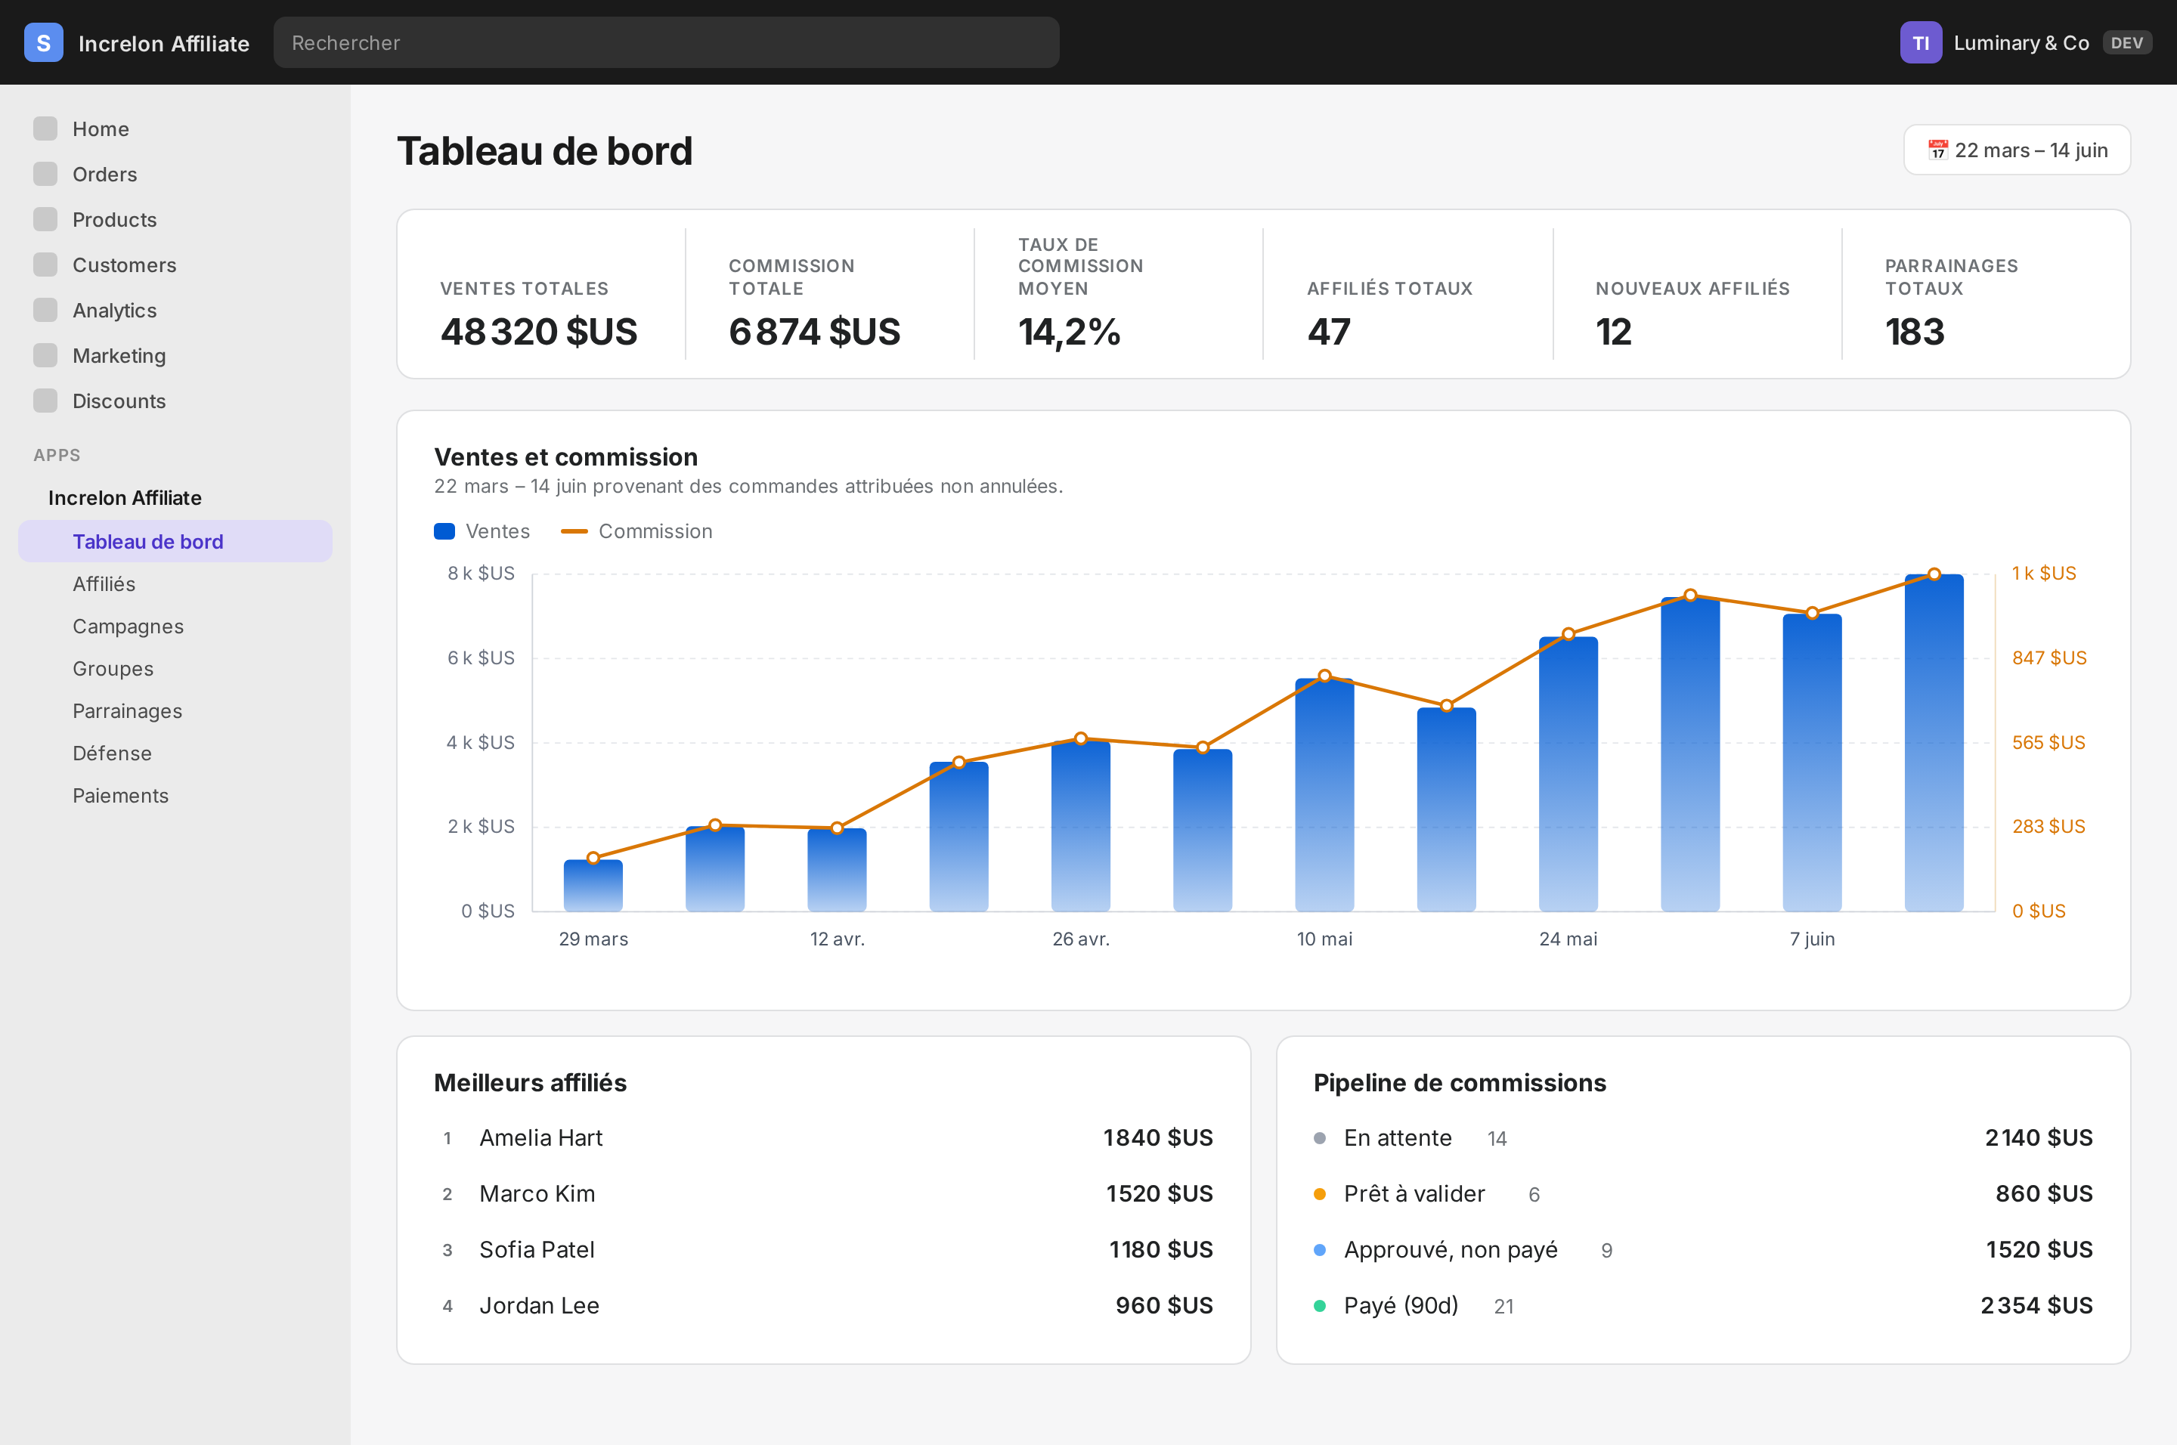Click the Orders sidebar icon
The image size is (2177, 1445).
[45, 173]
